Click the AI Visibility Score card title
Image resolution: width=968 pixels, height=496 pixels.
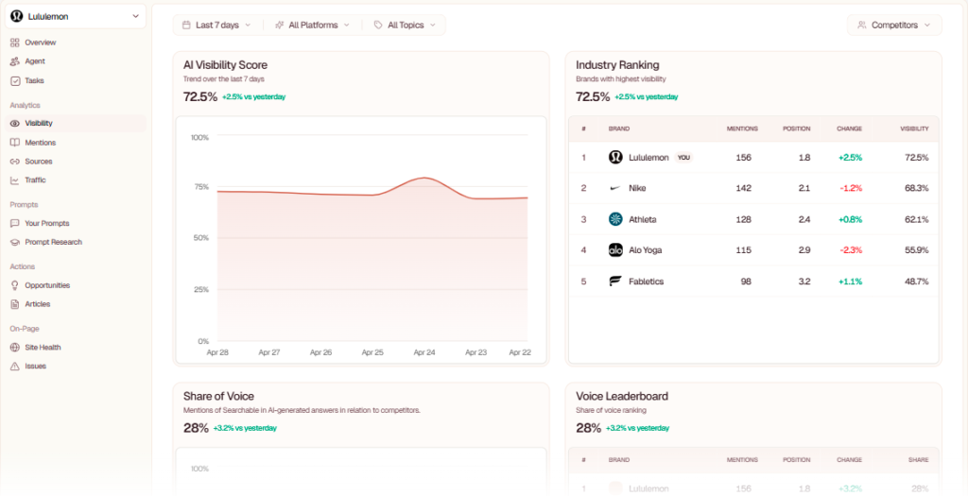[x=225, y=65]
